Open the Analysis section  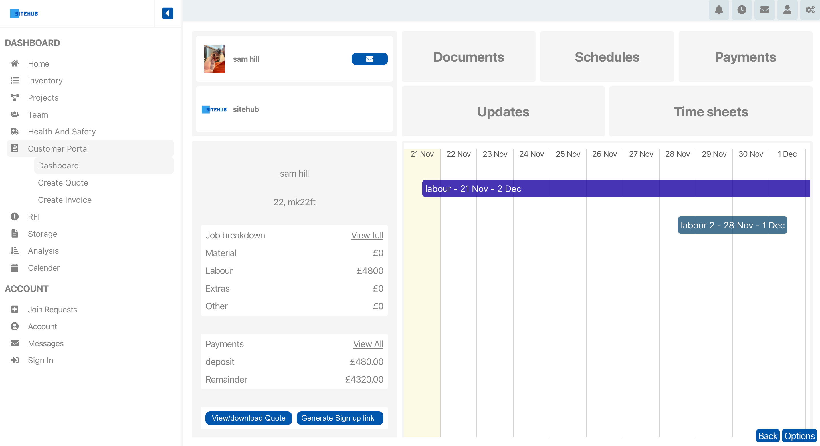click(x=43, y=250)
